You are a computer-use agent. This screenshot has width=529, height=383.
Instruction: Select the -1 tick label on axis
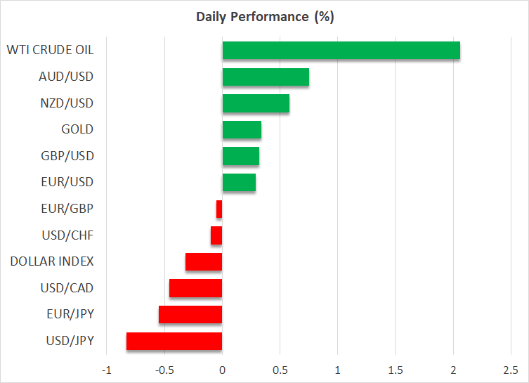point(107,370)
